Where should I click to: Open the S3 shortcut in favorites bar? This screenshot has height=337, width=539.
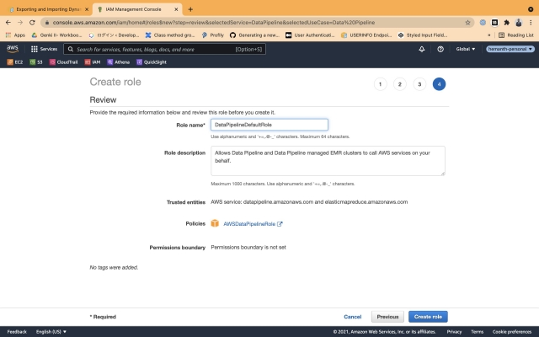coord(35,62)
